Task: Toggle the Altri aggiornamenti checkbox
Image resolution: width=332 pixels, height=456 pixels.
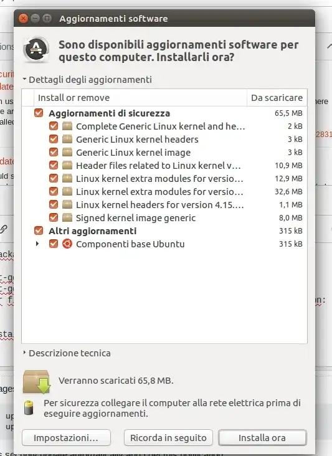Action: tap(39, 230)
